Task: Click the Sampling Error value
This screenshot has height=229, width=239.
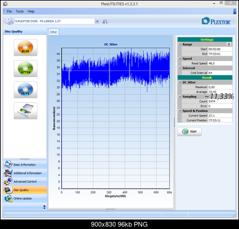Action: pos(220,106)
